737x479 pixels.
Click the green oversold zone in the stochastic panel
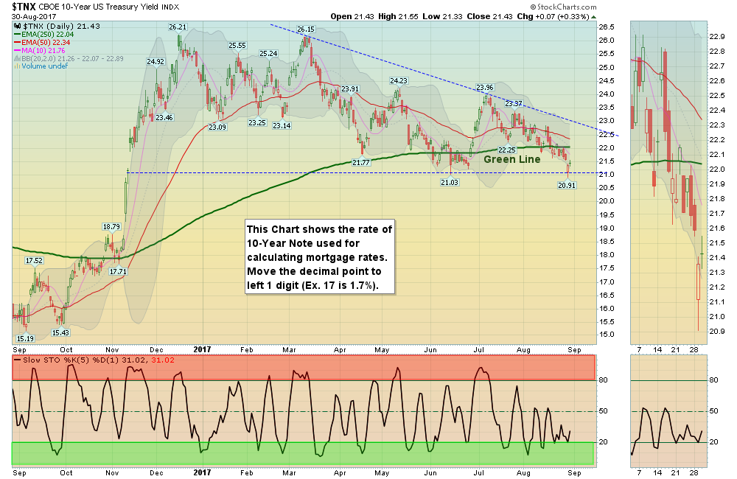(x=303, y=454)
